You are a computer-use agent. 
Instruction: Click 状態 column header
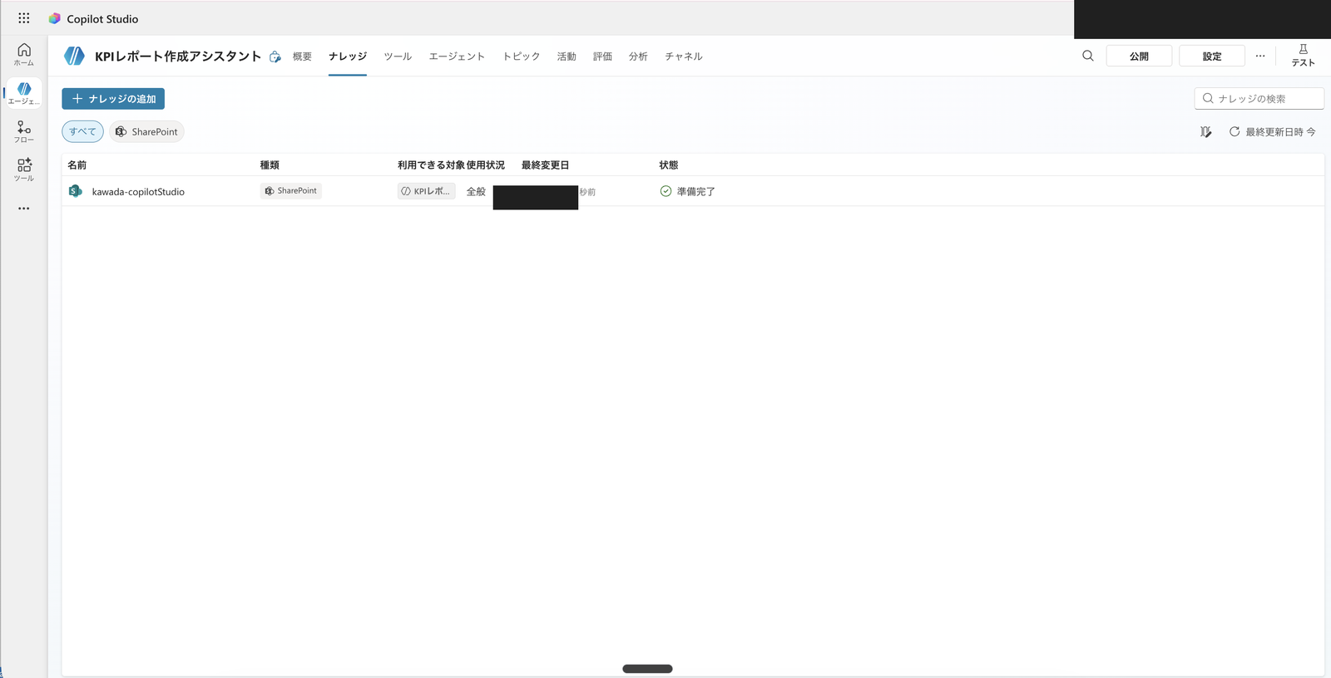669,165
